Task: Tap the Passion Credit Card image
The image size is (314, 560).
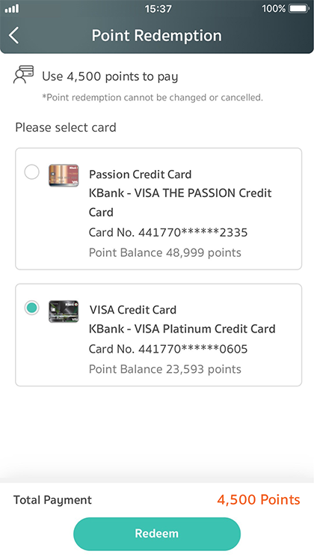Action: click(x=64, y=175)
